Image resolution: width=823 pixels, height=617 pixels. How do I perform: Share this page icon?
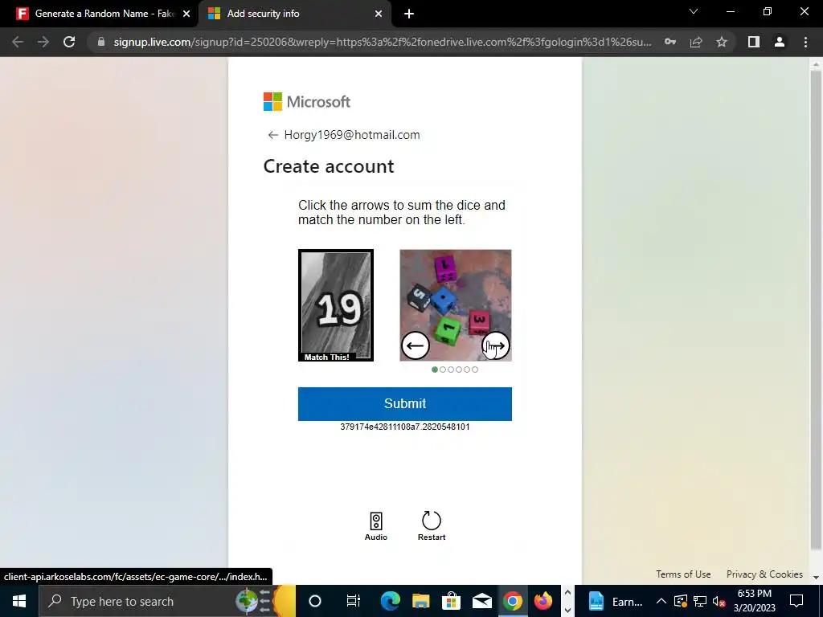pyautogui.click(x=696, y=42)
